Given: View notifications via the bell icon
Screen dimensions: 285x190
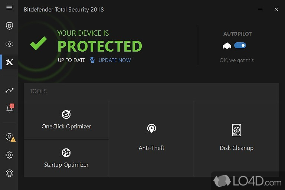Looking at the screenshot, I should 10,108.
